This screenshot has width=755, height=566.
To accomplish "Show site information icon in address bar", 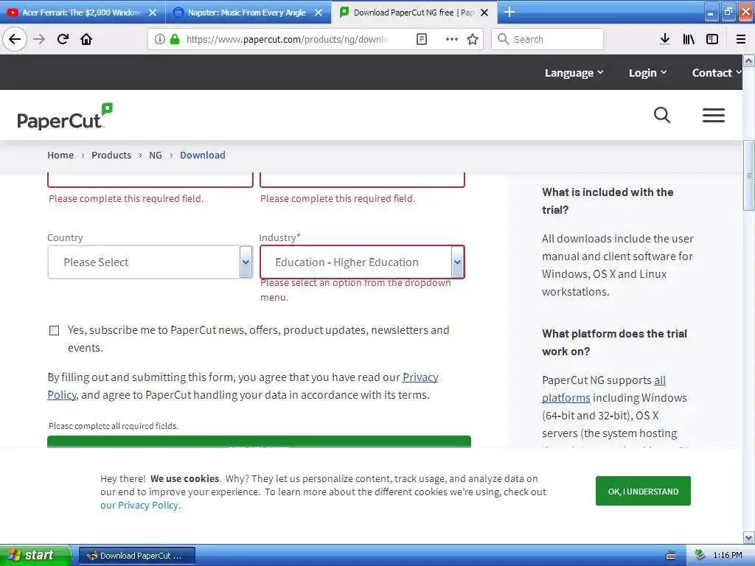I will tap(160, 40).
